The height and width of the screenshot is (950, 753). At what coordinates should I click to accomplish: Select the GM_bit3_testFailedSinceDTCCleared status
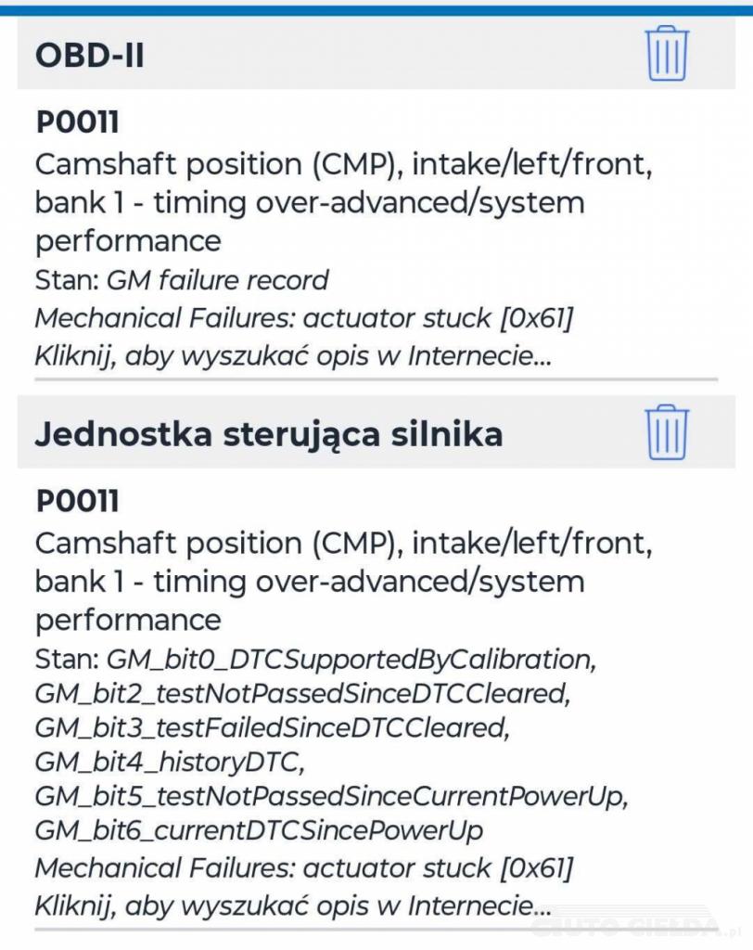click(x=272, y=727)
